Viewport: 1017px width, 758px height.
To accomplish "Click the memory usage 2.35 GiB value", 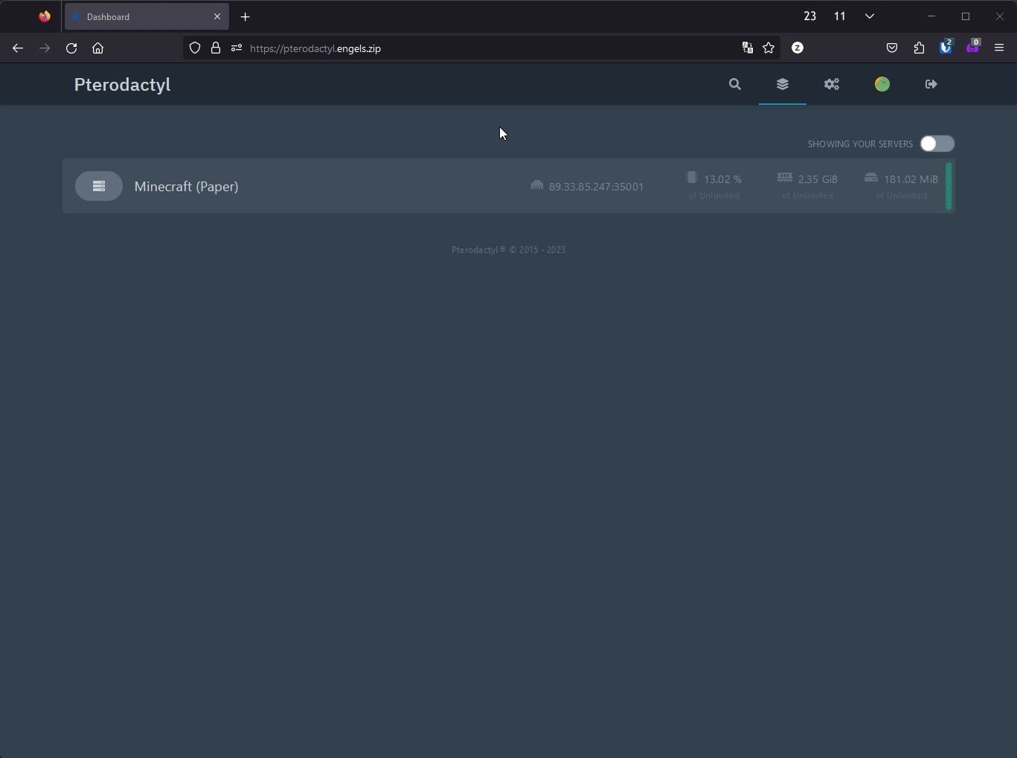I will pos(818,179).
